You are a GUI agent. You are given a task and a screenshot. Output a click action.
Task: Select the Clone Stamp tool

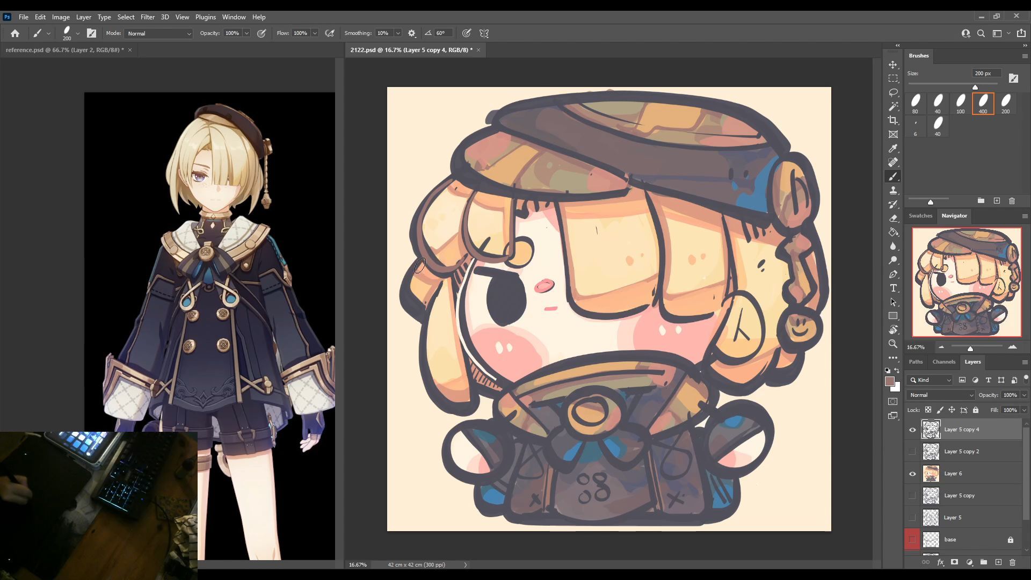point(893,190)
